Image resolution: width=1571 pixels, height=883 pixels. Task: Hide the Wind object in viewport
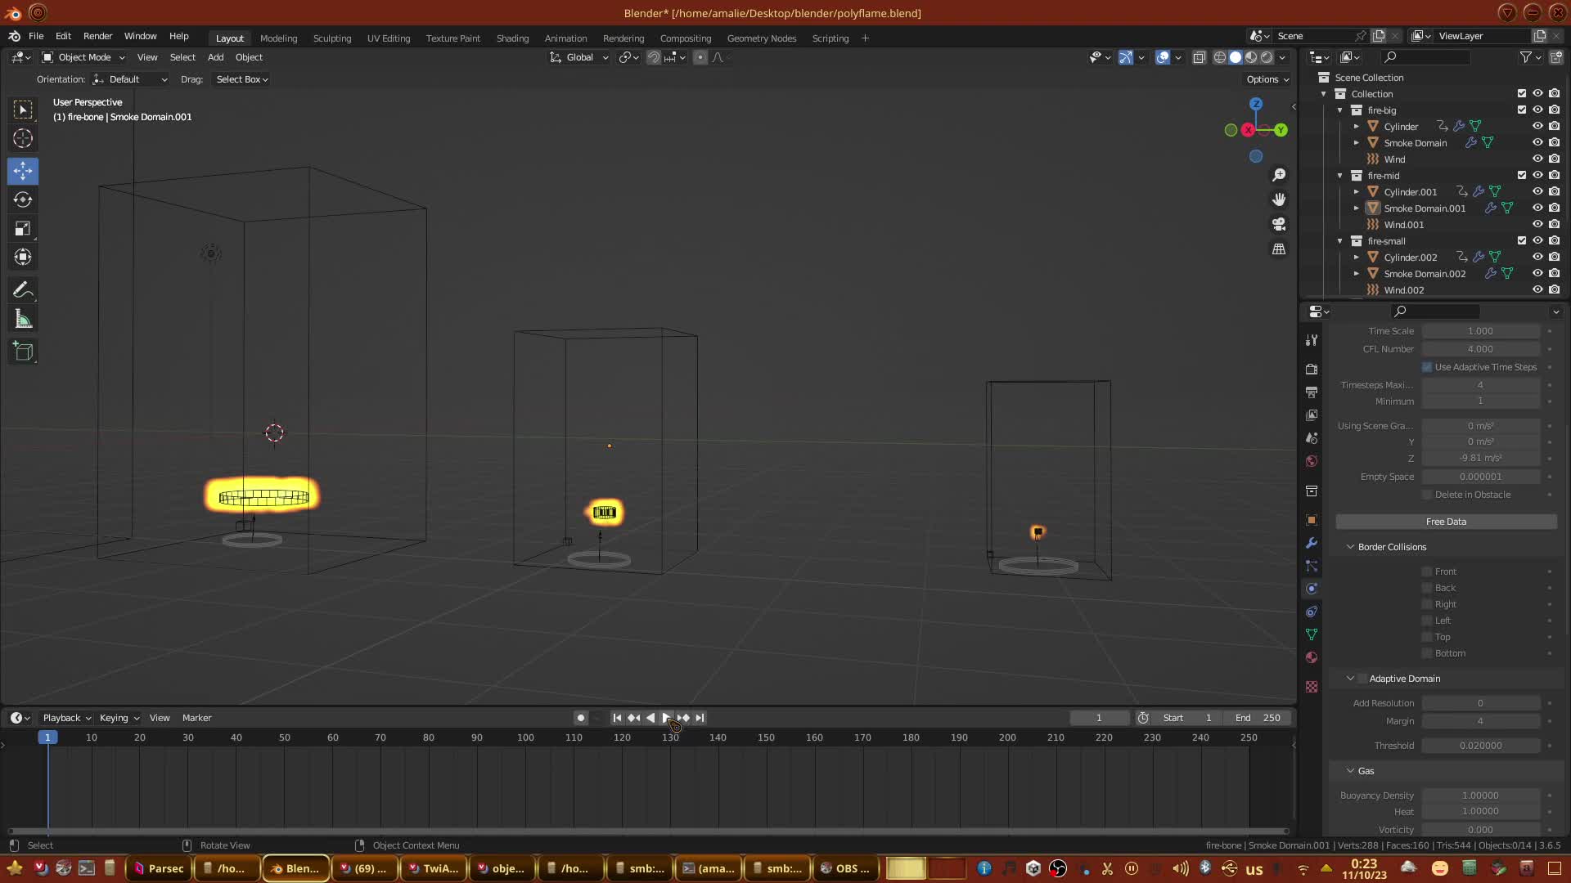(x=1537, y=159)
